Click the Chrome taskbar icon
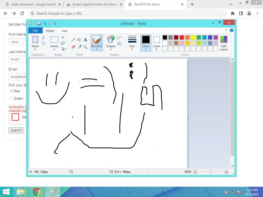The height and width of the screenshot is (197, 263). (37, 192)
